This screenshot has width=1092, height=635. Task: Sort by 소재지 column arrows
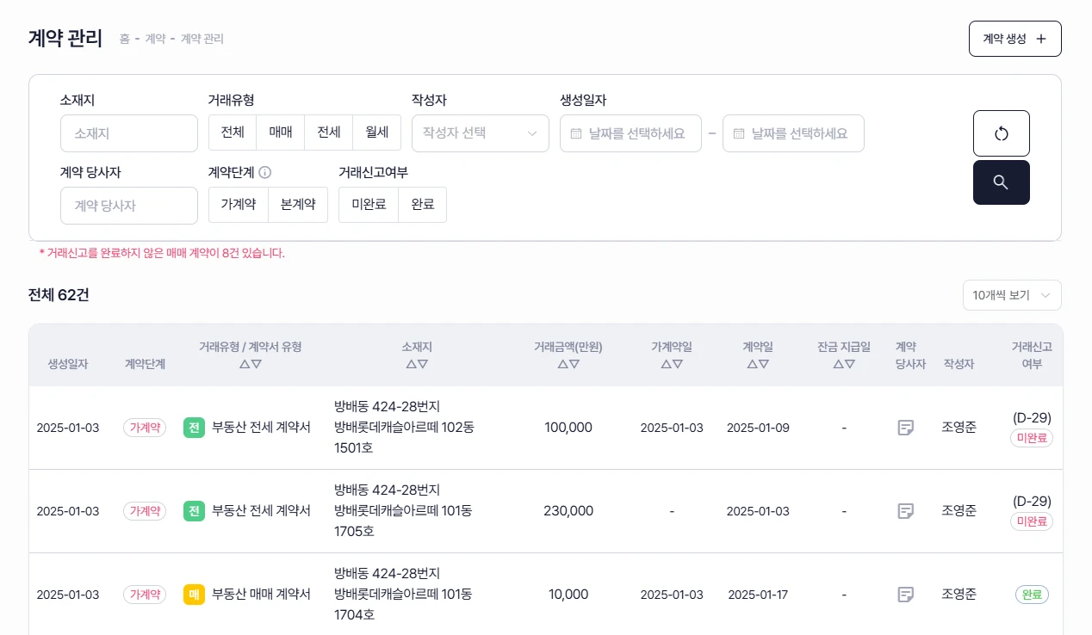point(417,364)
